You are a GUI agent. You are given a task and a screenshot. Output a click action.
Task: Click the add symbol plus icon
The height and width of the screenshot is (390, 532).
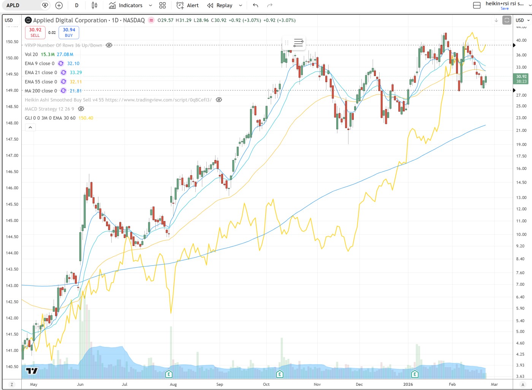59,5
